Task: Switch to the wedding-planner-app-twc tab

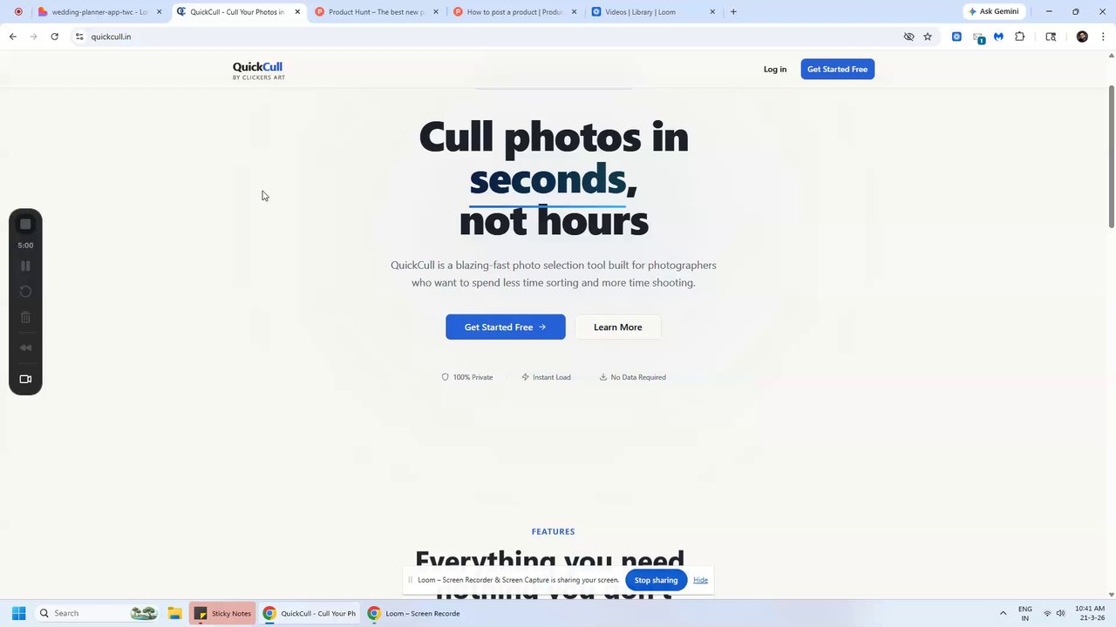Action: tap(99, 12)
